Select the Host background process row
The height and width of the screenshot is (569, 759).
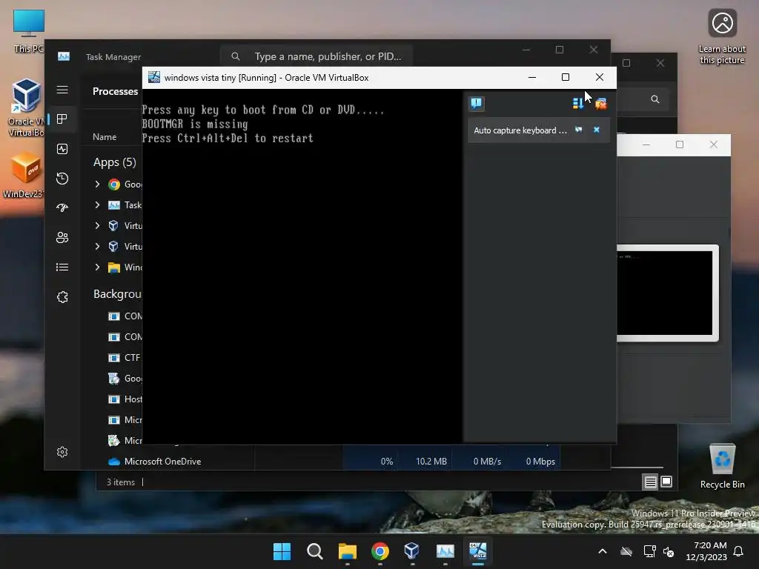pos(125,399)
